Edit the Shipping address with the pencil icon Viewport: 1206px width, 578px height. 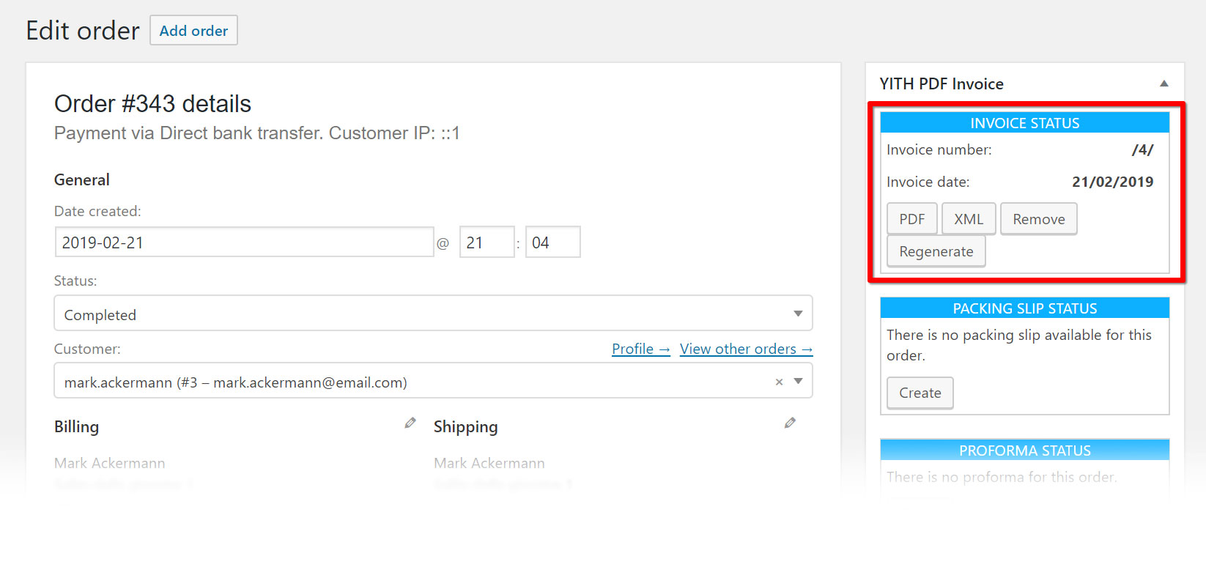point(790,423)
